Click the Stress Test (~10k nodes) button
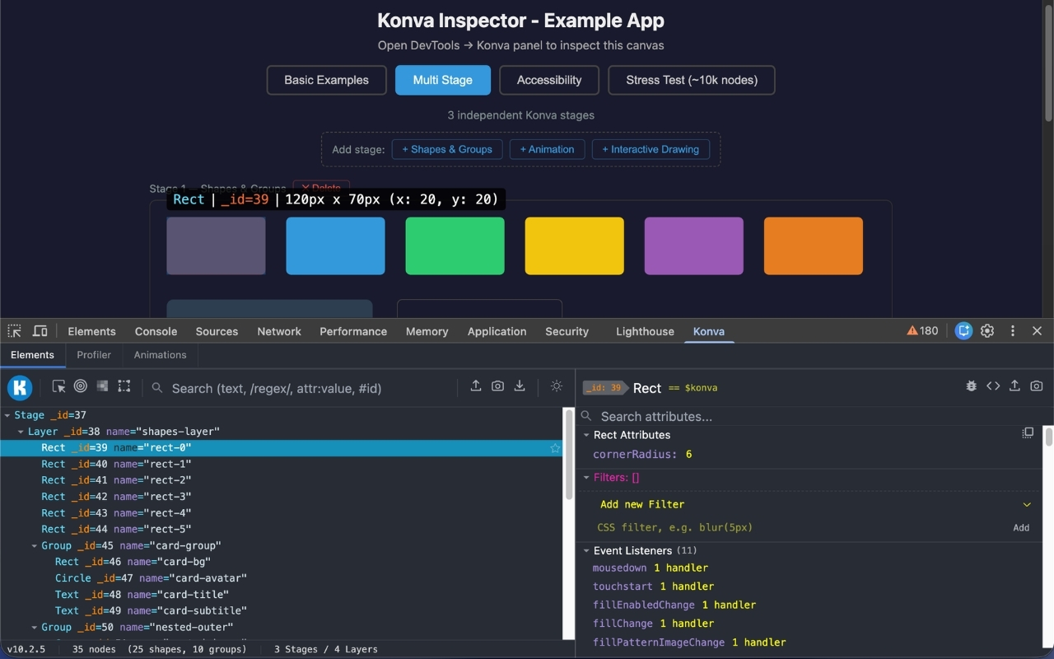The image size is (1054, 659). pyautogui.click(x=692, y=80)
